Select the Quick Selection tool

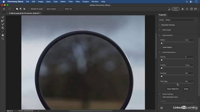(2, 17)
